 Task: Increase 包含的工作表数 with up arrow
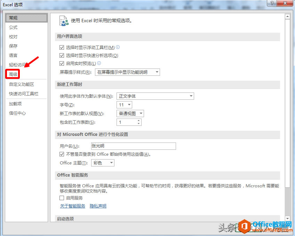click(139, 121)
